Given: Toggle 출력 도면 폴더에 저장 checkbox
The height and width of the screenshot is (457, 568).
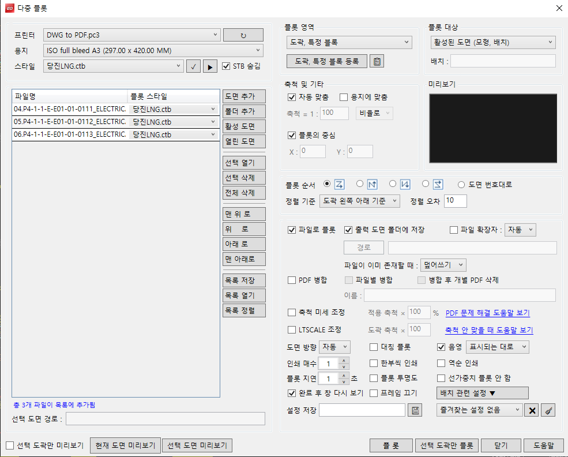Looking at the screenshot, I should click(348, 230).
